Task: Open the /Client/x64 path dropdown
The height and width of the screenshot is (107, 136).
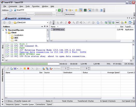Action: [x=47, y=23]
